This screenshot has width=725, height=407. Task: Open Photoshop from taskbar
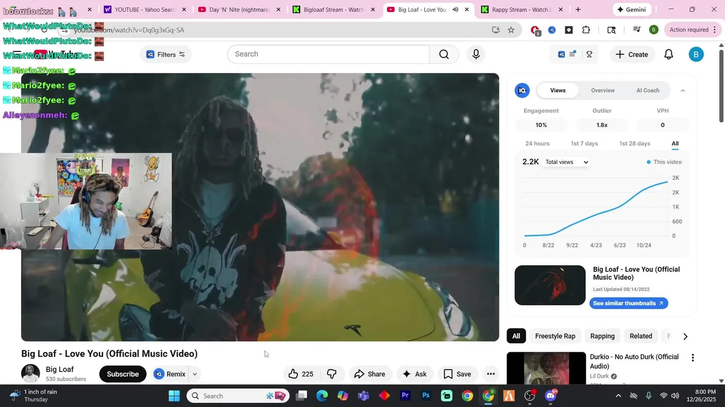(x=426, y=396)
